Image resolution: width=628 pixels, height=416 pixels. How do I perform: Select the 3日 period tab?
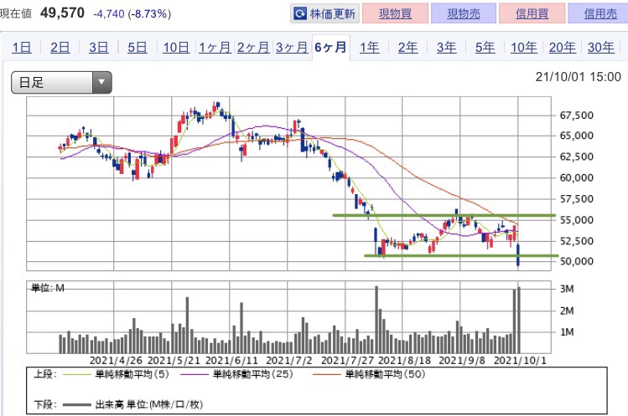point(99,48)
